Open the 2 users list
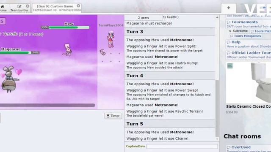Image resolution: width=271 pixels, height=152 pixels. (144, 18)
